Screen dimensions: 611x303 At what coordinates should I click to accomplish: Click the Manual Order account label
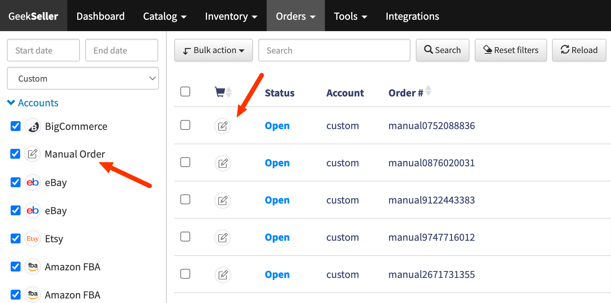click(x=75, y=154)
